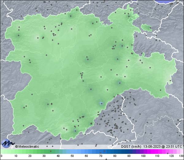Click the 23:51 UTC time text
This screenshot has width=184, height=160.
(x=174, y=146)
